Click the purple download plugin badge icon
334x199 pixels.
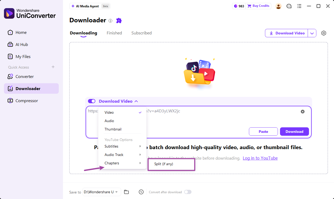click(119, 20)
